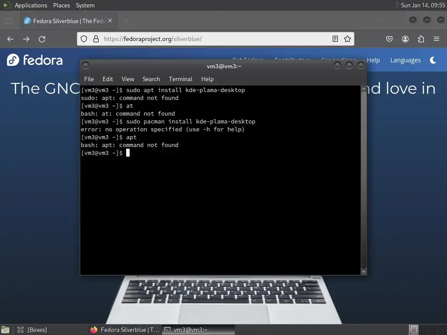Click first 'sudo apt install' command line
The image size is (447, 335).
[163, 90]
